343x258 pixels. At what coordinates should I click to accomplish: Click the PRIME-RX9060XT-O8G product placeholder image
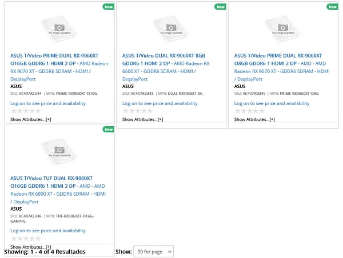point(283,30)
